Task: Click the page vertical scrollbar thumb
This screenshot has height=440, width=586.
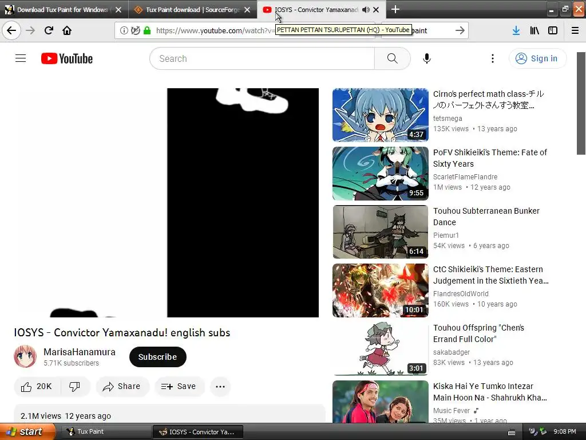Action: (x=581, y=103)
